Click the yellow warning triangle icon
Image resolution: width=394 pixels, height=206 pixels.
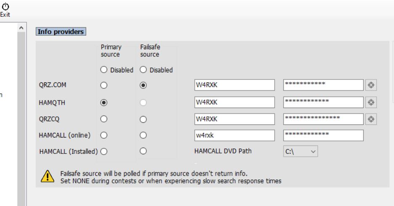(x=48, y=176)
